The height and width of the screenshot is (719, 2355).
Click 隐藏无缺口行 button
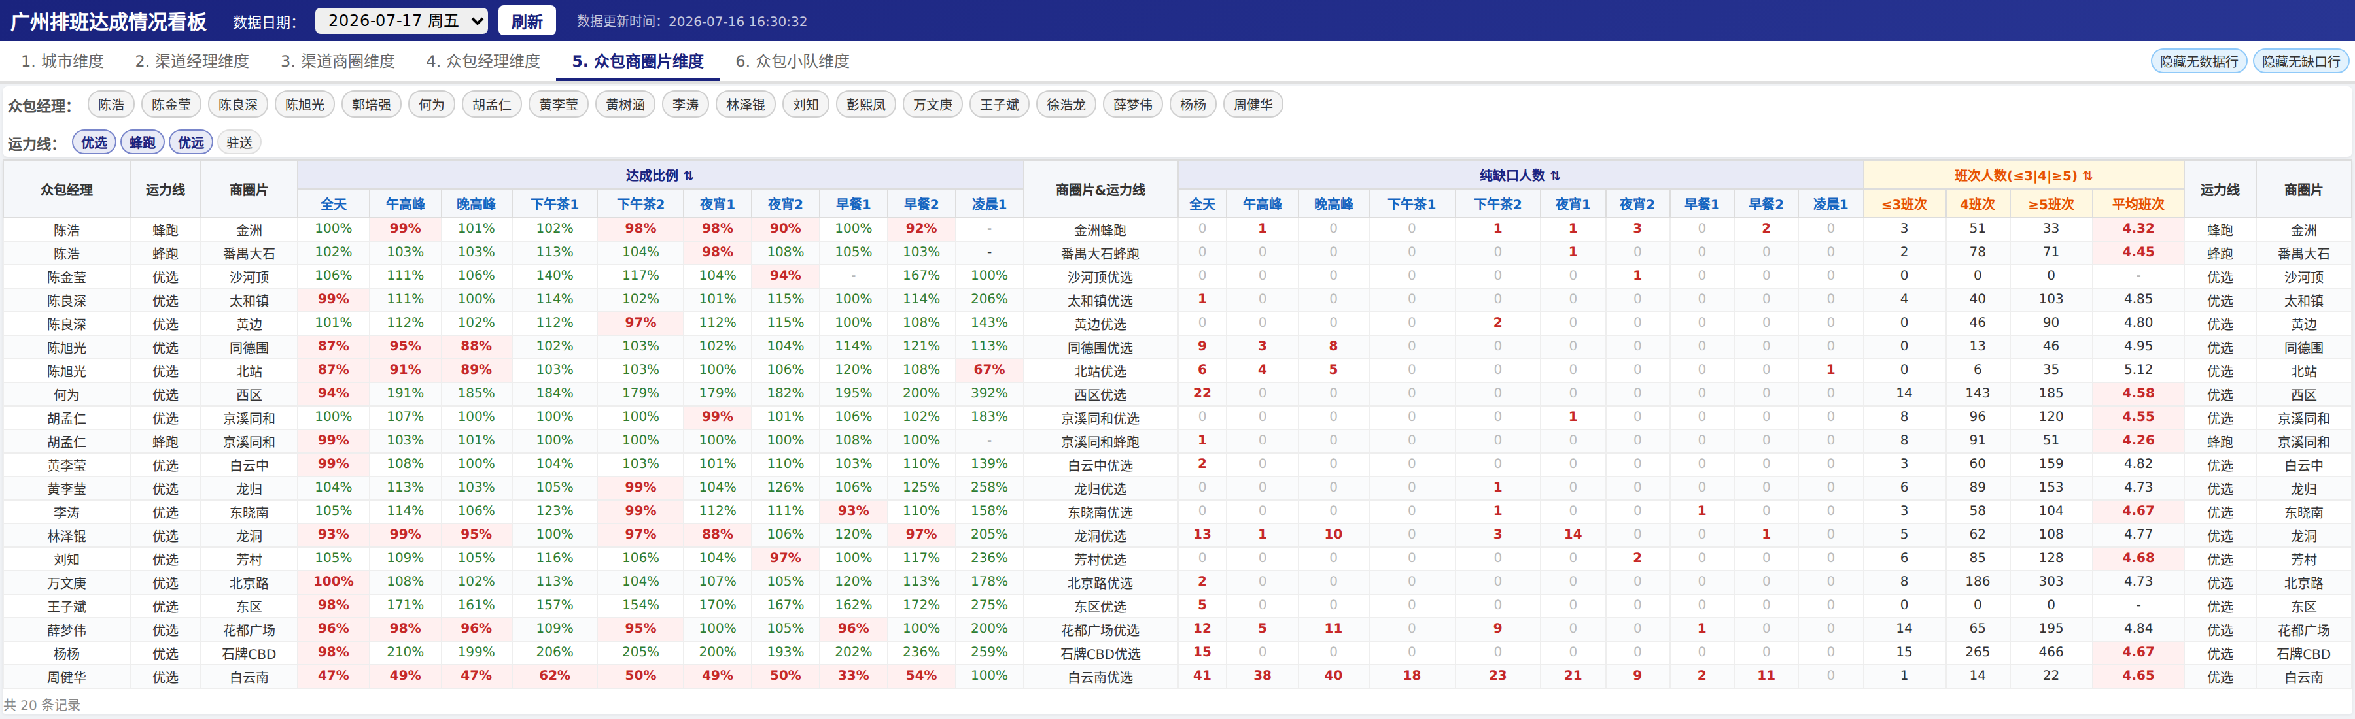2301,61
